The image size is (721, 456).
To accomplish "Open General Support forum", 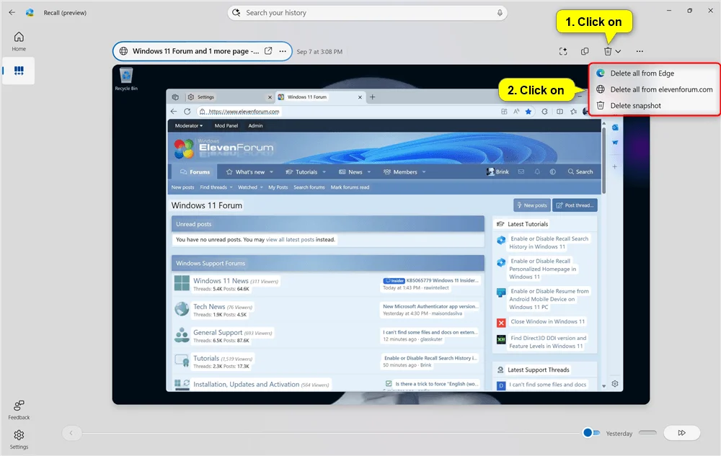I will [x=218, y=332].
